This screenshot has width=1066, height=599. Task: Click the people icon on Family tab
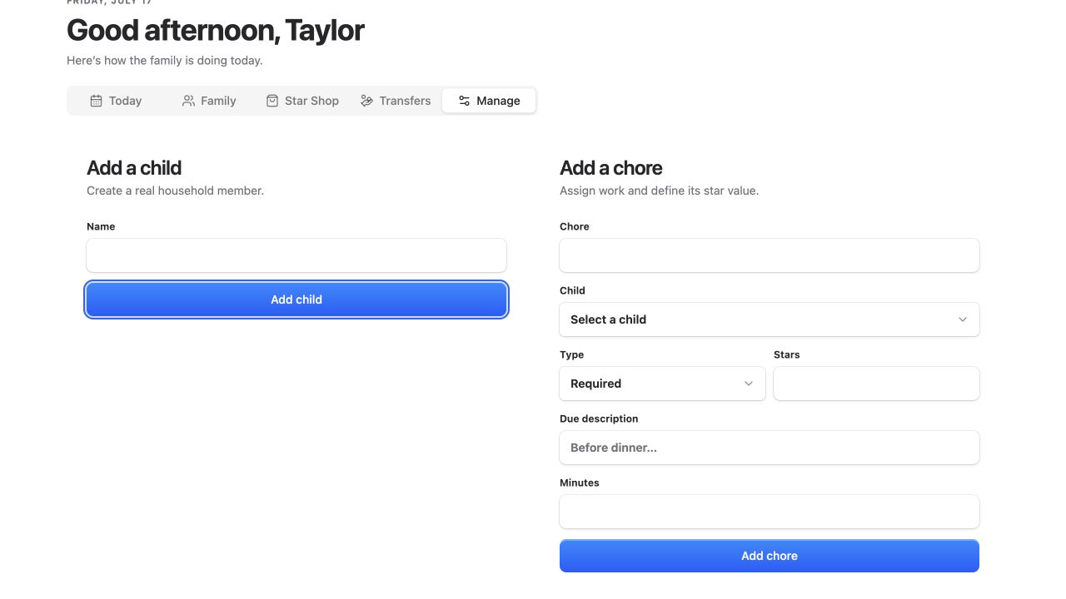click(188, 101)
